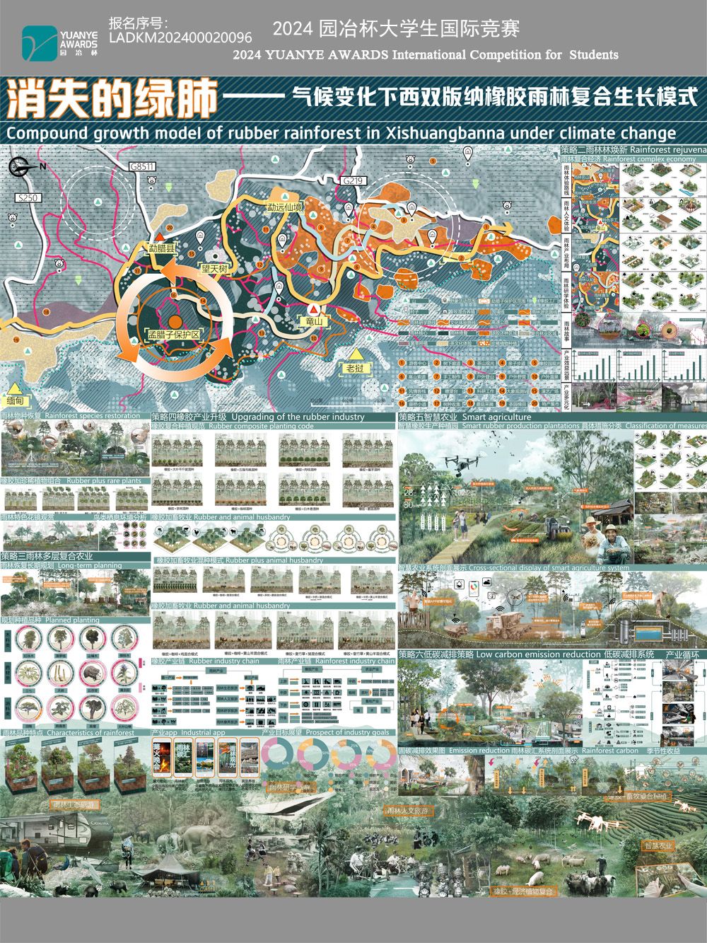Click the yellow triangle marker above 老挝

(x=358, y=354)
